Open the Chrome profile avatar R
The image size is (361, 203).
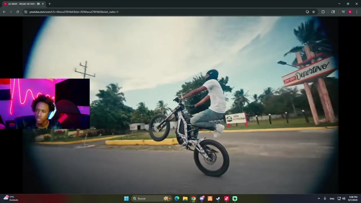click(350, 12)
